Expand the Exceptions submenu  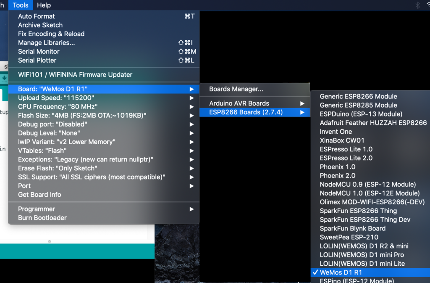104,159
